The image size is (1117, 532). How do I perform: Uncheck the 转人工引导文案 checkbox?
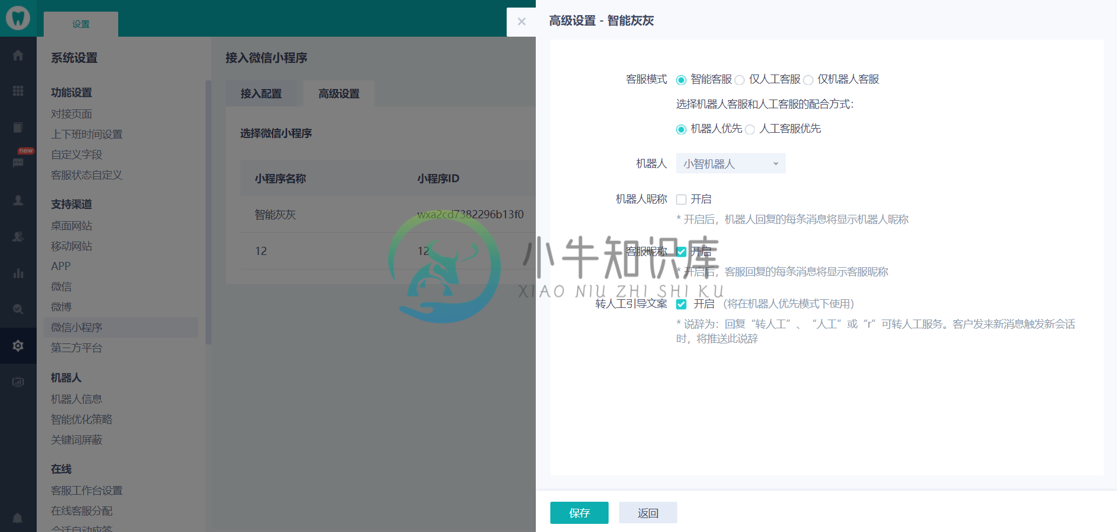point(681,304)
